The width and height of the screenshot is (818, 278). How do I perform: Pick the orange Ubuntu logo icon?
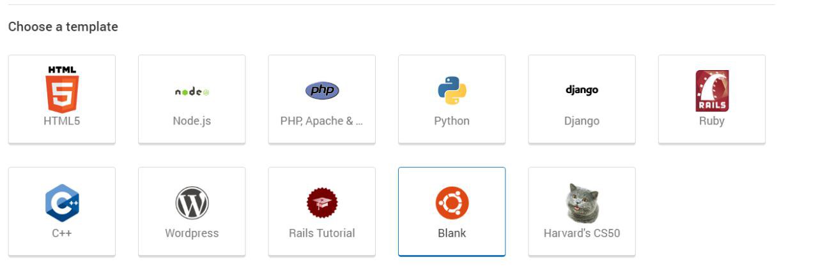click(x=452, y=203)
